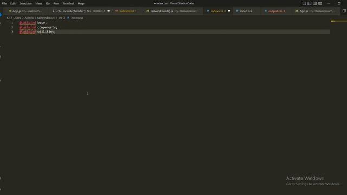Open the App.js tab beside output.css
Image resolution: width=347 pixels, height=195 pixels.
(317, 11)
